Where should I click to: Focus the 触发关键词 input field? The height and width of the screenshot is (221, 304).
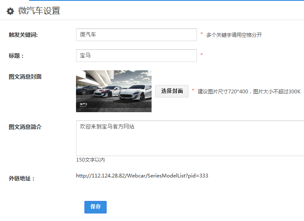(136, 35)
